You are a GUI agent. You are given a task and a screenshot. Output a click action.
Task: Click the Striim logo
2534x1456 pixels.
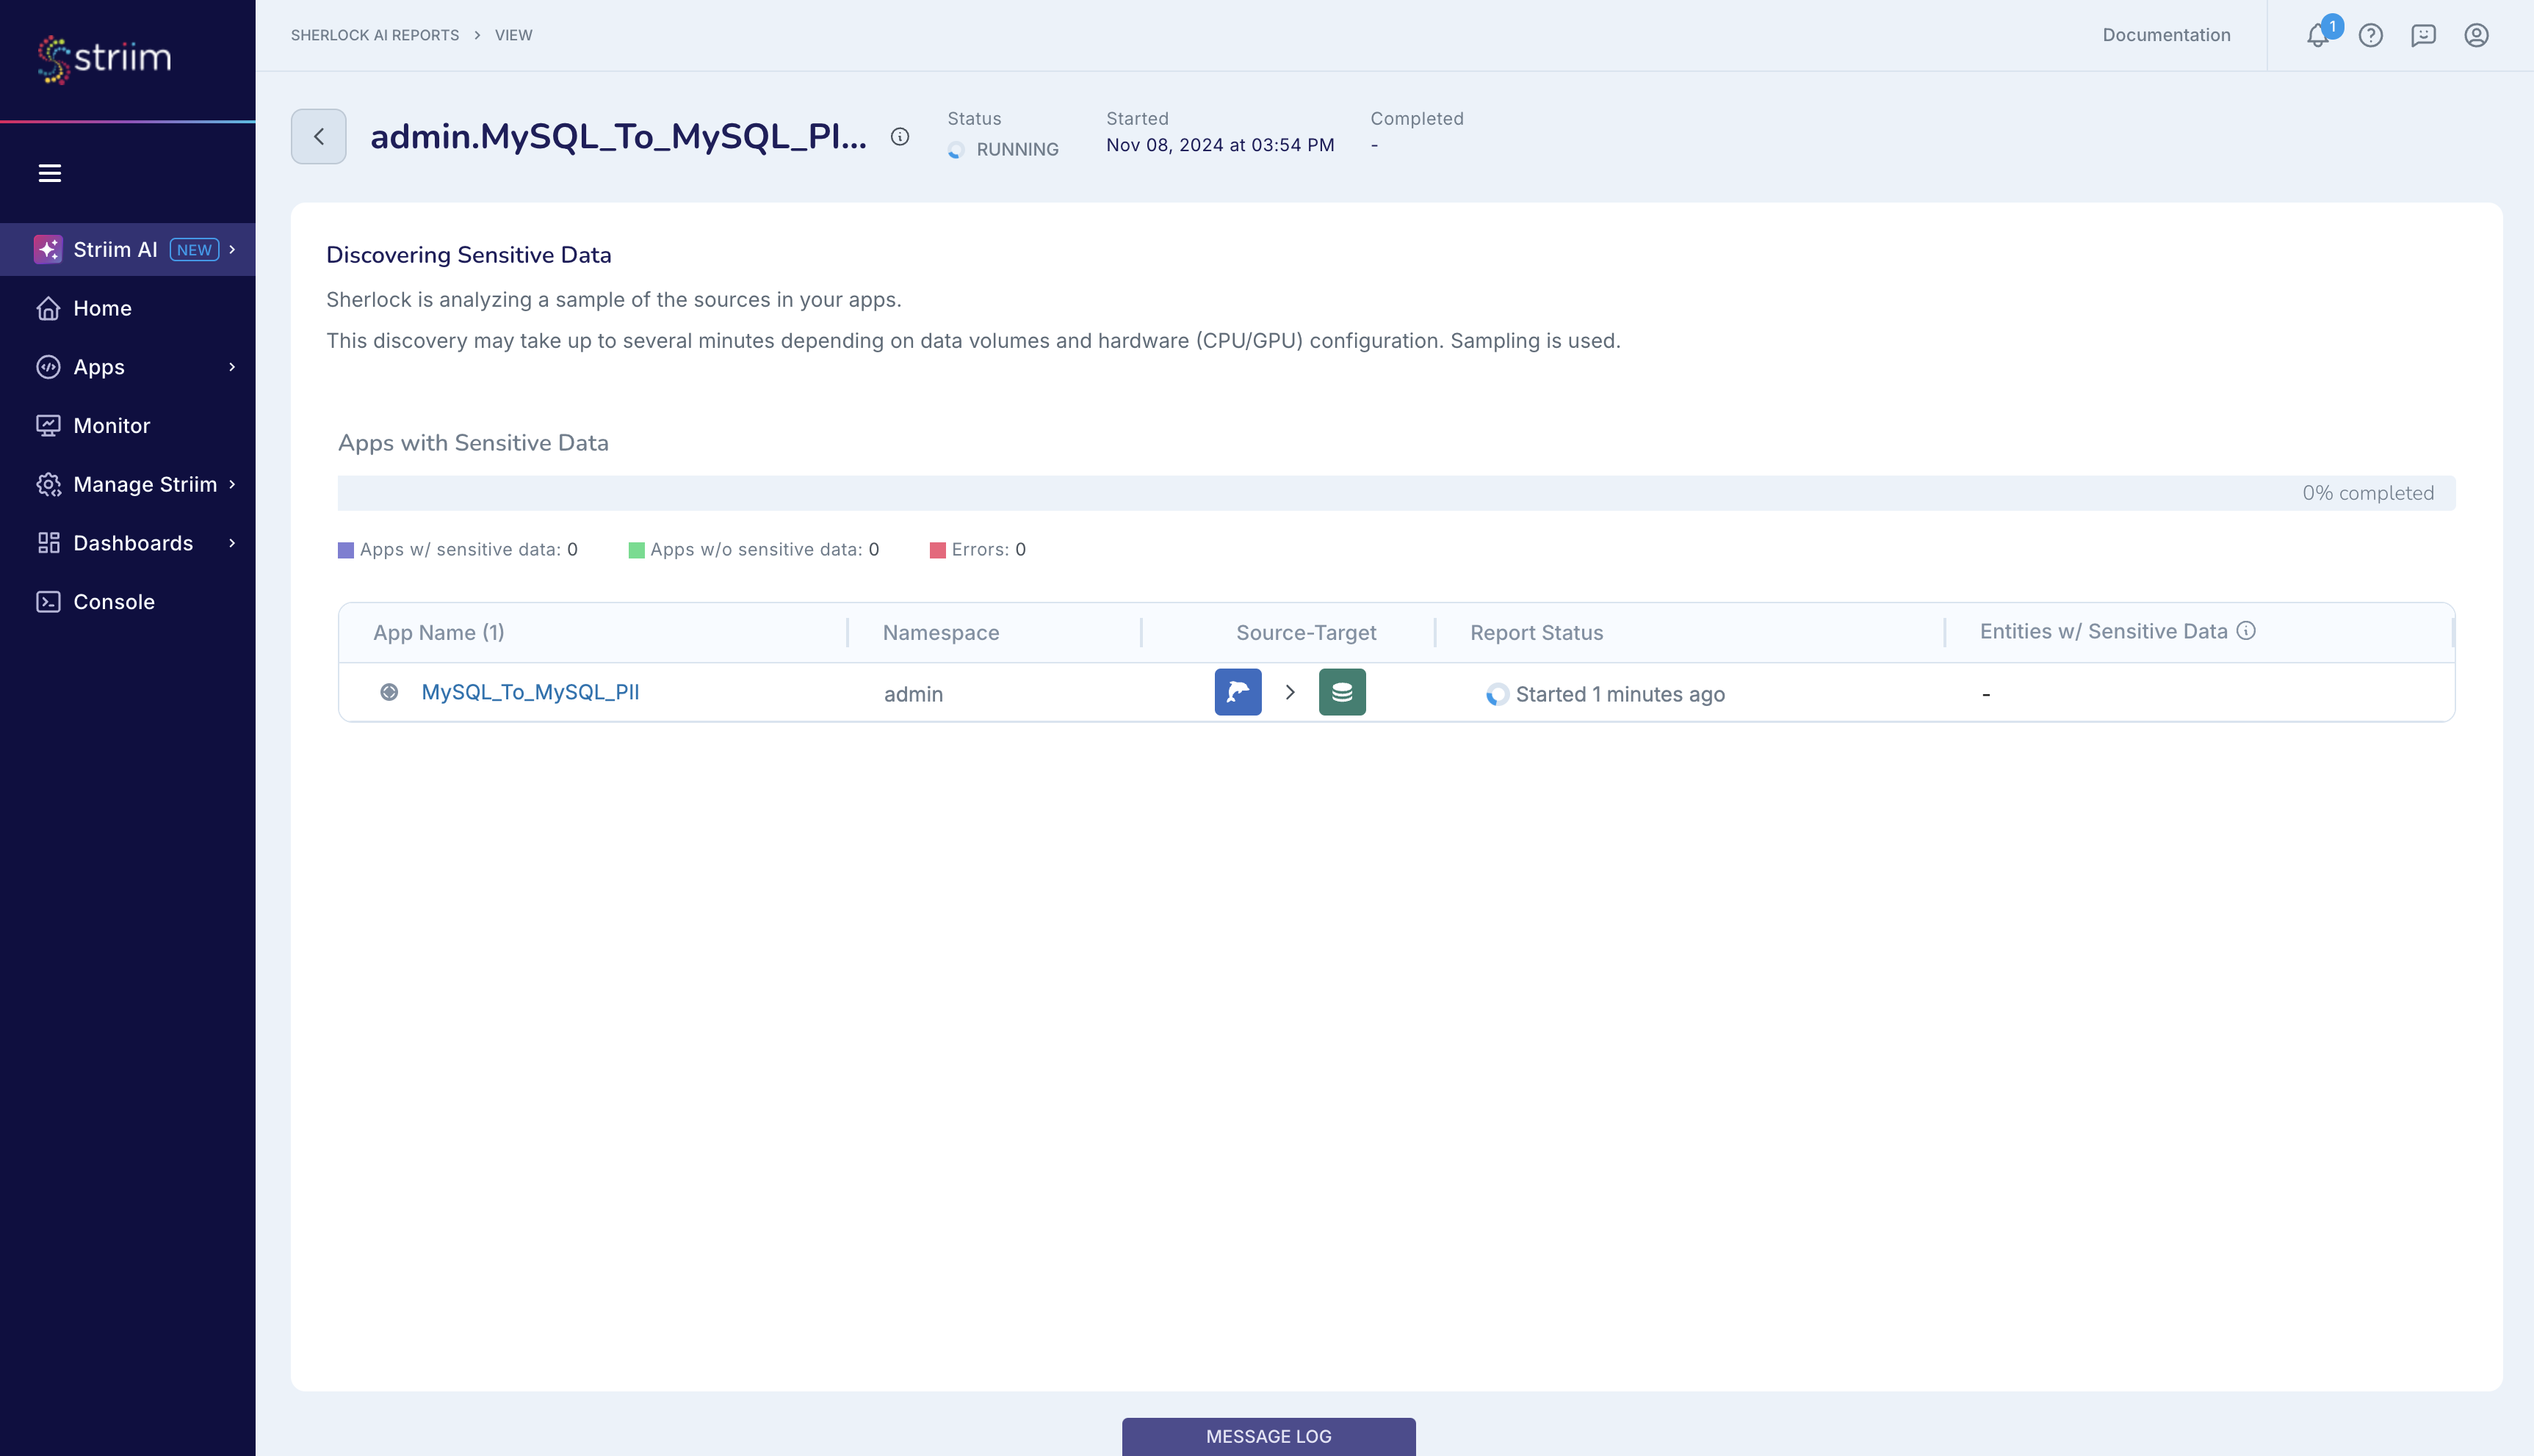pos(103,58)
